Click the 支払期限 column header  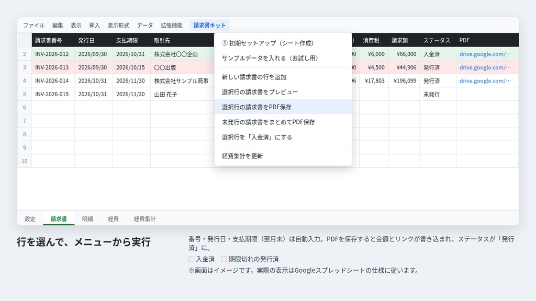(x=131, y=40)
